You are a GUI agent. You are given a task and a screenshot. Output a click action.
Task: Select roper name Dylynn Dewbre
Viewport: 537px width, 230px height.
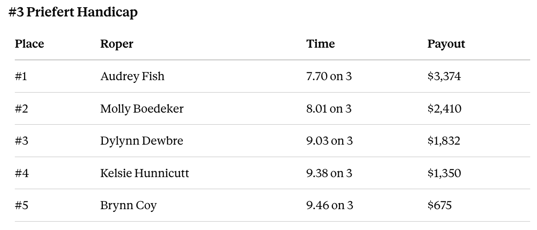pyautogui.click(x=142, y=141)
